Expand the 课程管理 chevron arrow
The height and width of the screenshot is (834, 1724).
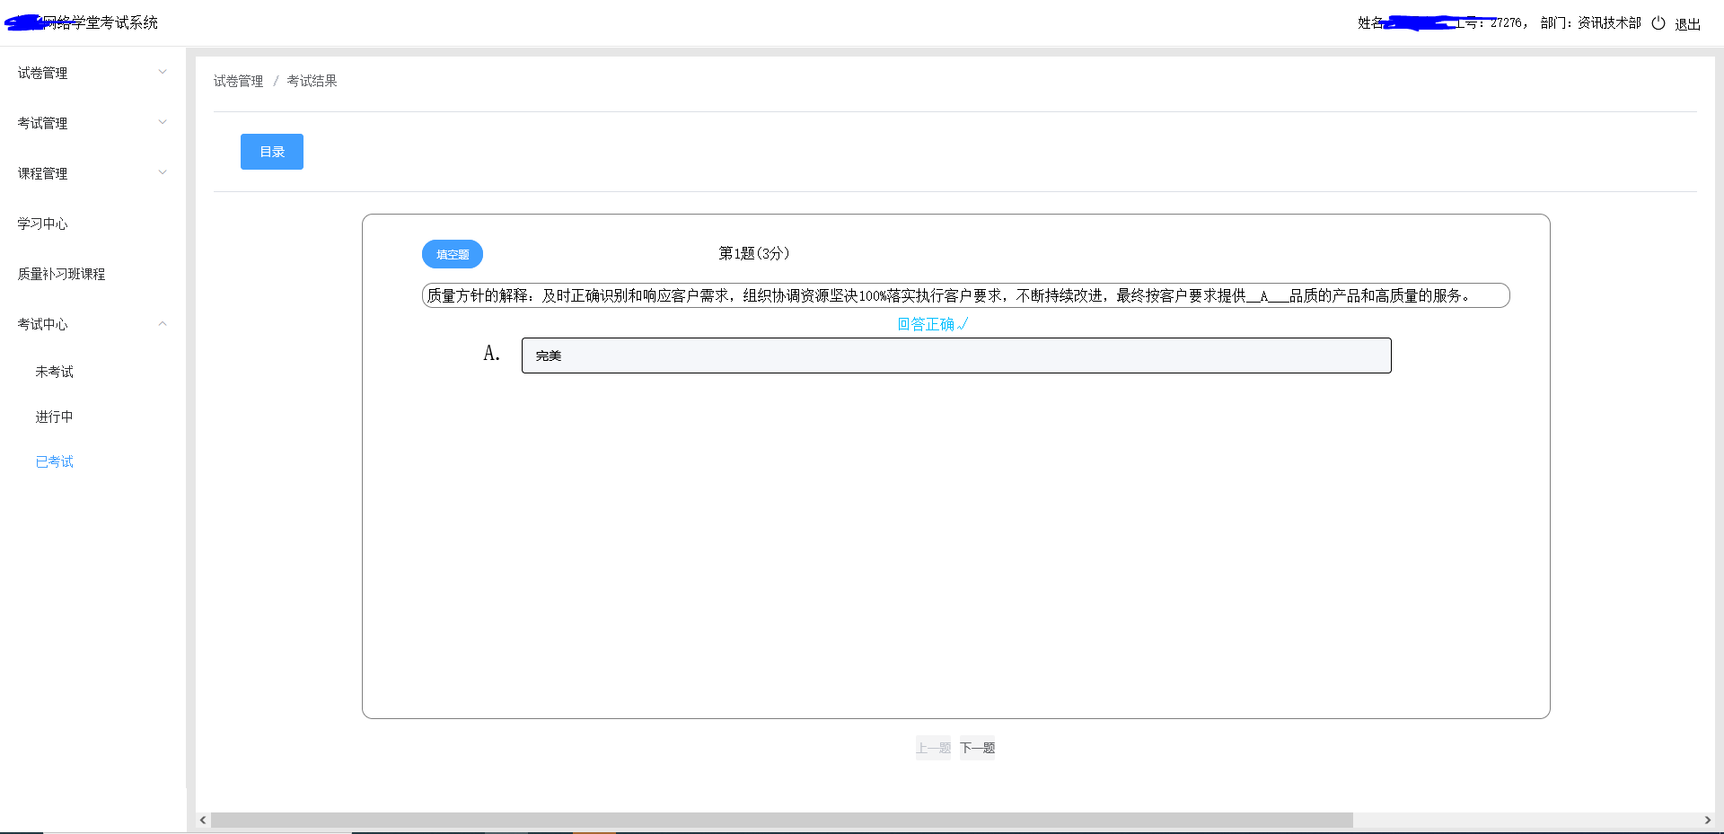tap(163, 172)
